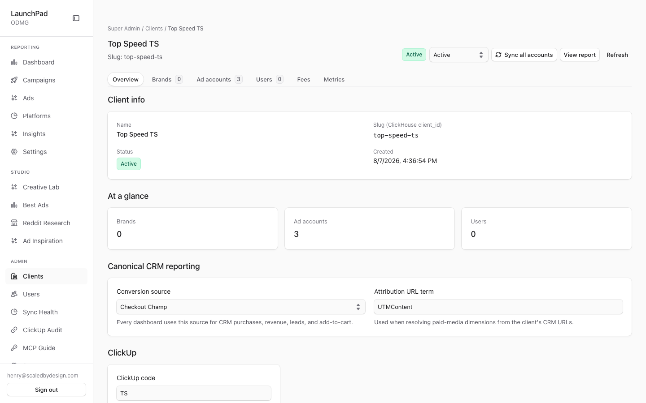
Task: Switch to the Fees tab
Action: tap(304, 79)
